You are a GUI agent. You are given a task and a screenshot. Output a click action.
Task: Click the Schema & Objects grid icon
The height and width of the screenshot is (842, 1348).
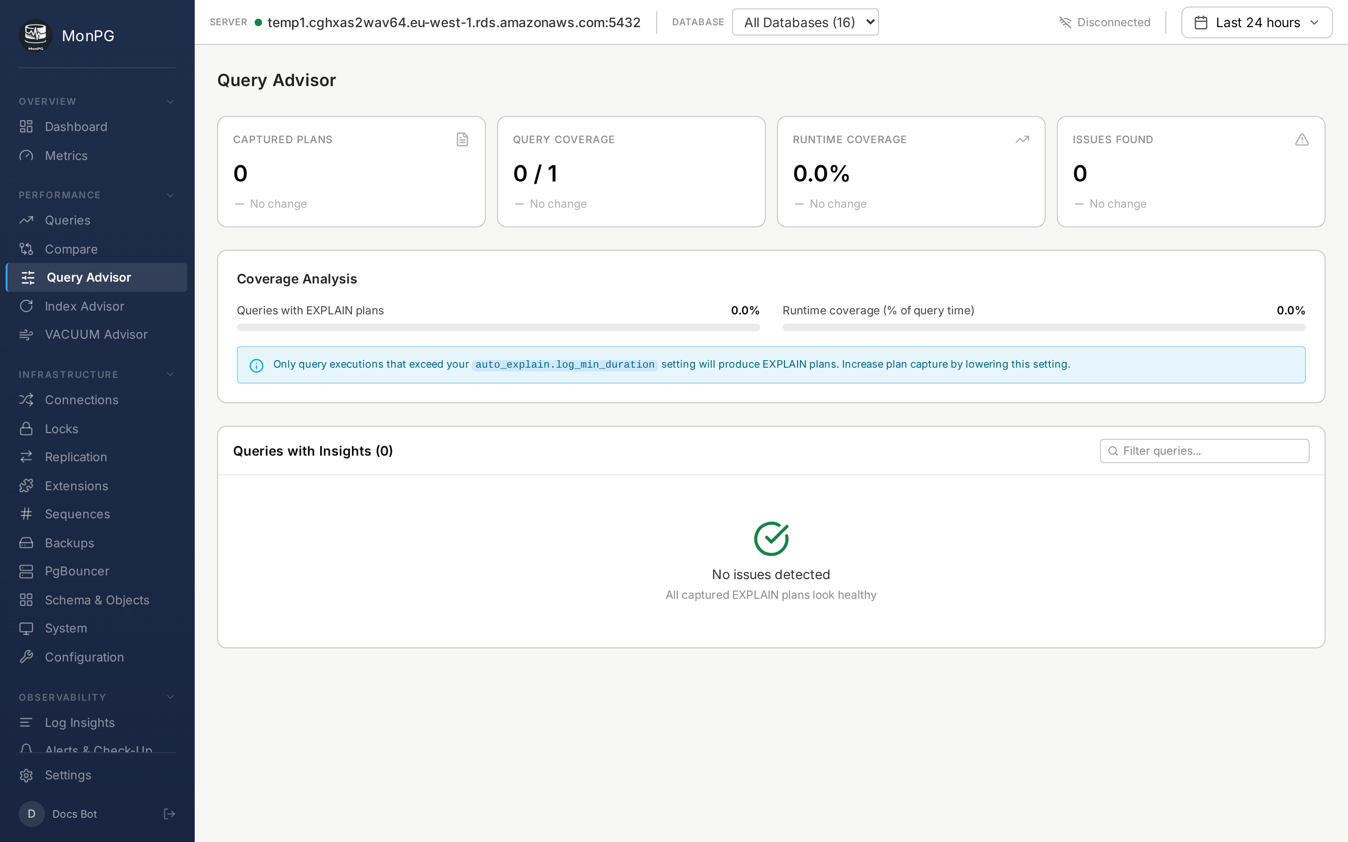[26, 600]
